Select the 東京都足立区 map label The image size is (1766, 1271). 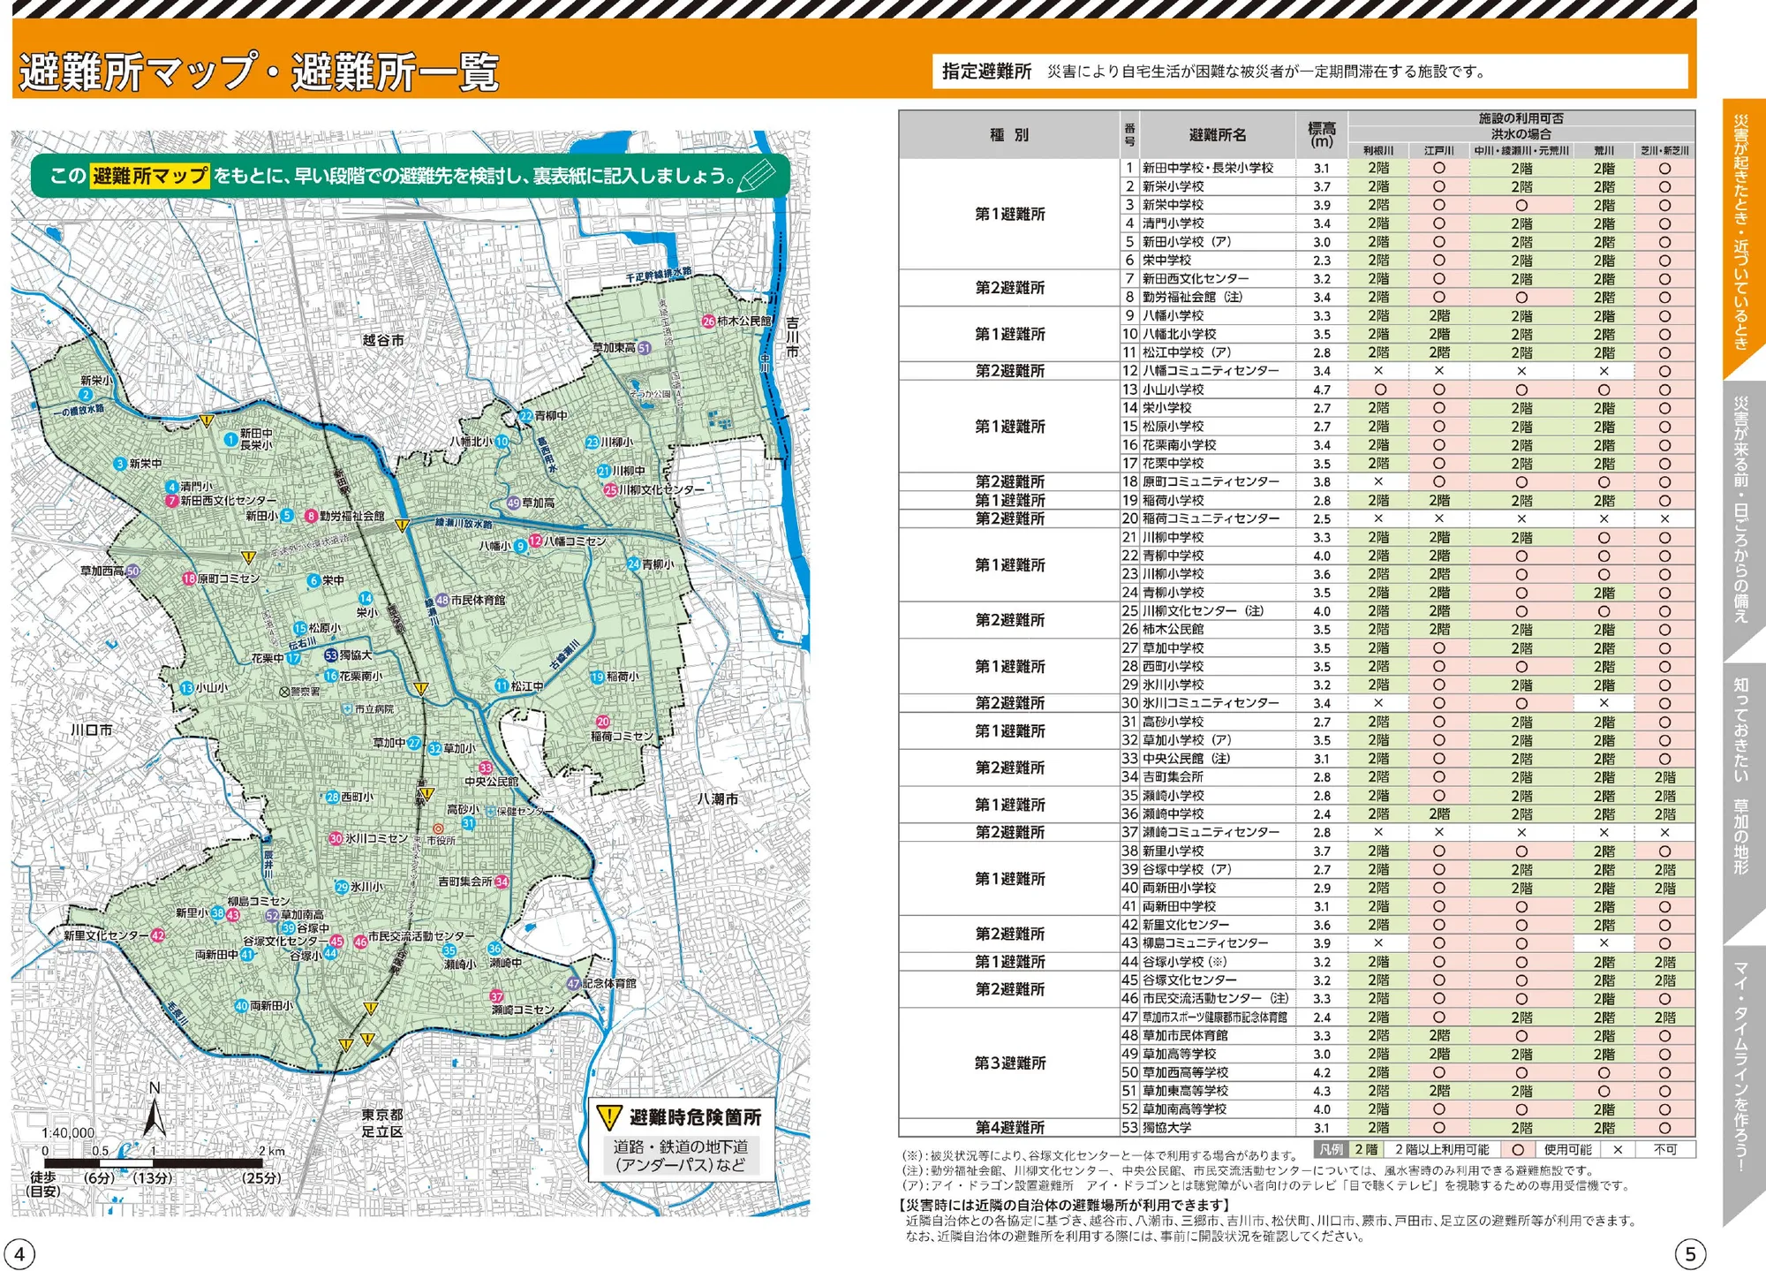[x=382, y=1123]
